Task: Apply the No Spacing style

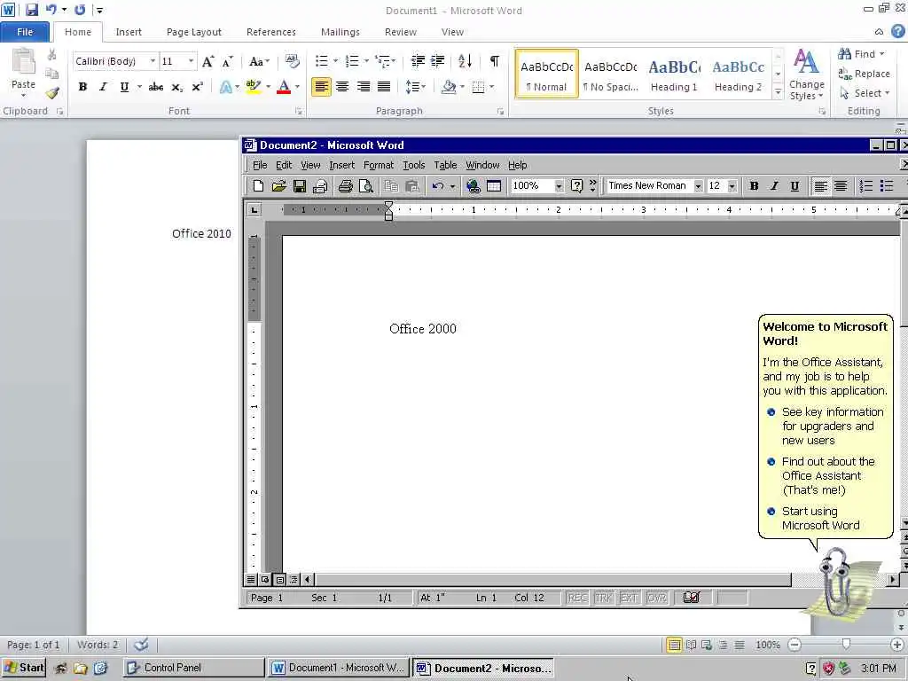Action: pos(610,74)
